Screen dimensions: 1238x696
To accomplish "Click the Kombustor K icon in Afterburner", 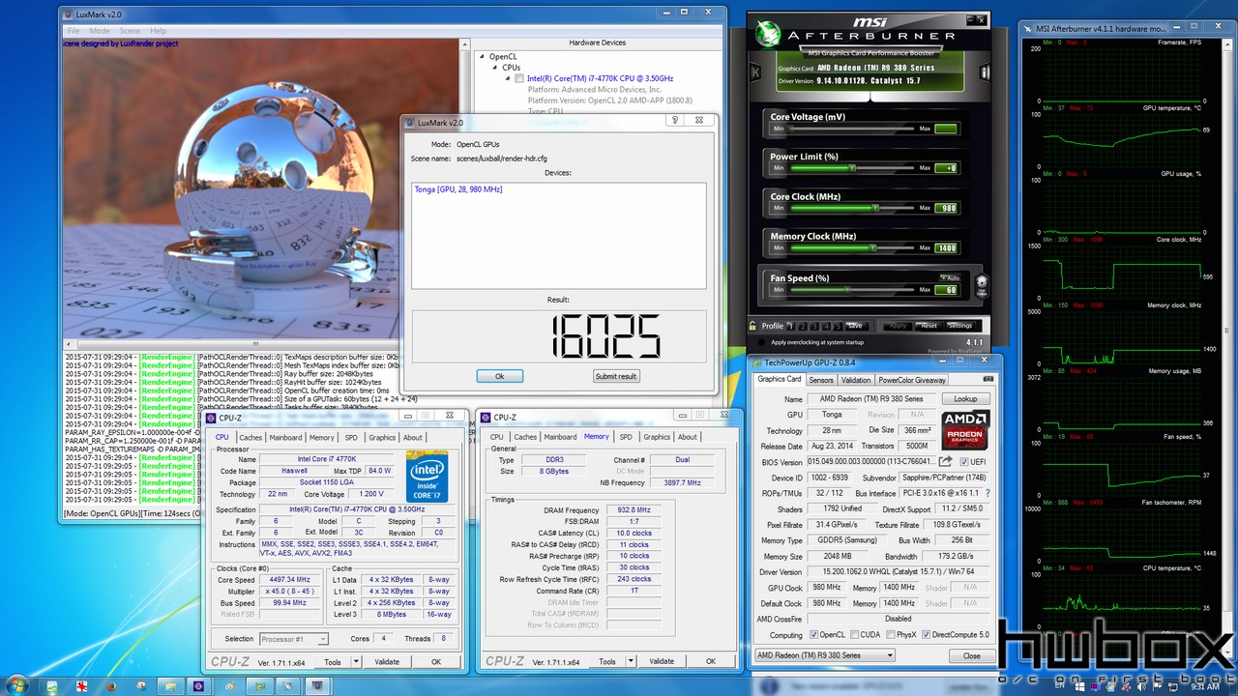I will pos(754,72).
